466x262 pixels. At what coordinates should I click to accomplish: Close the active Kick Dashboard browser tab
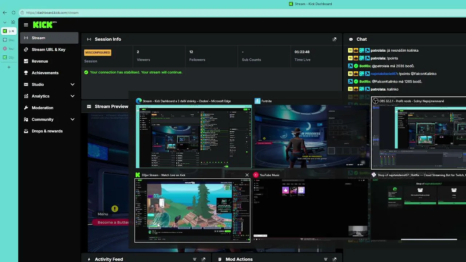coord(13,31)
